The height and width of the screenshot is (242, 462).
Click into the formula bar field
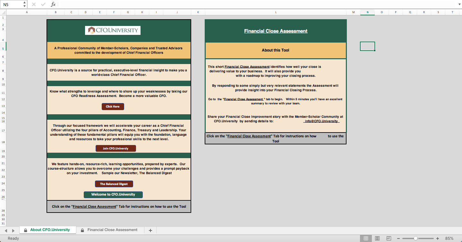coord(257,4)
